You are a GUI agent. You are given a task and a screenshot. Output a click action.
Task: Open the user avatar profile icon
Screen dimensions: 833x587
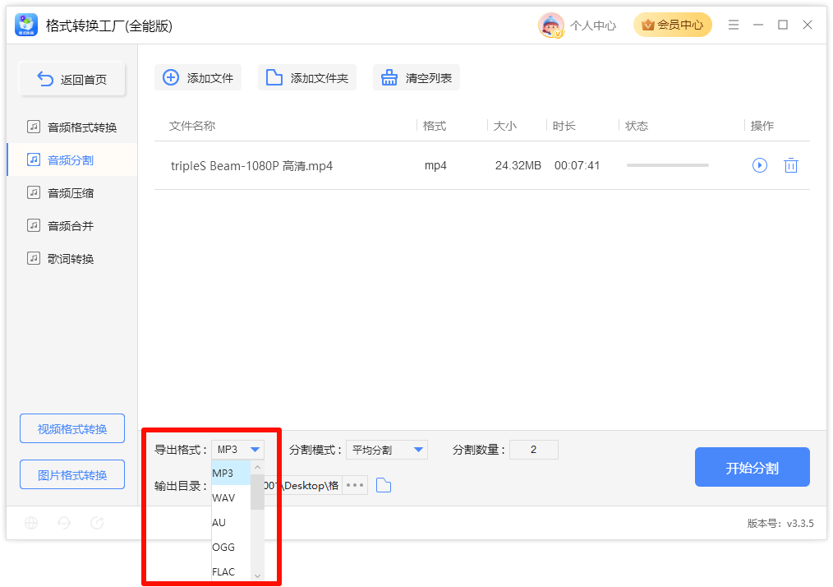pos(551,25)
